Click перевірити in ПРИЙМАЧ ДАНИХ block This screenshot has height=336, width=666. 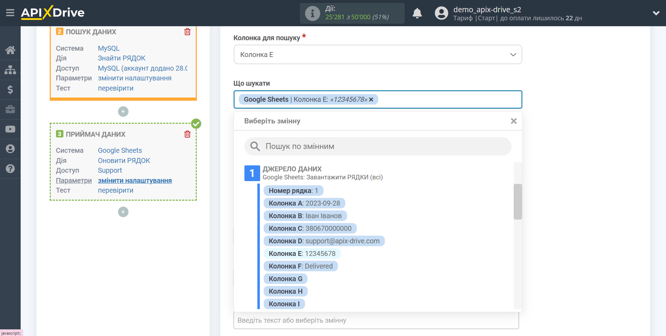[x=116, y=190]
